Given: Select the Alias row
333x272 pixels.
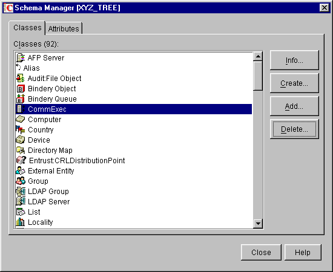Looking at the screenshot, I should point(134,68).
